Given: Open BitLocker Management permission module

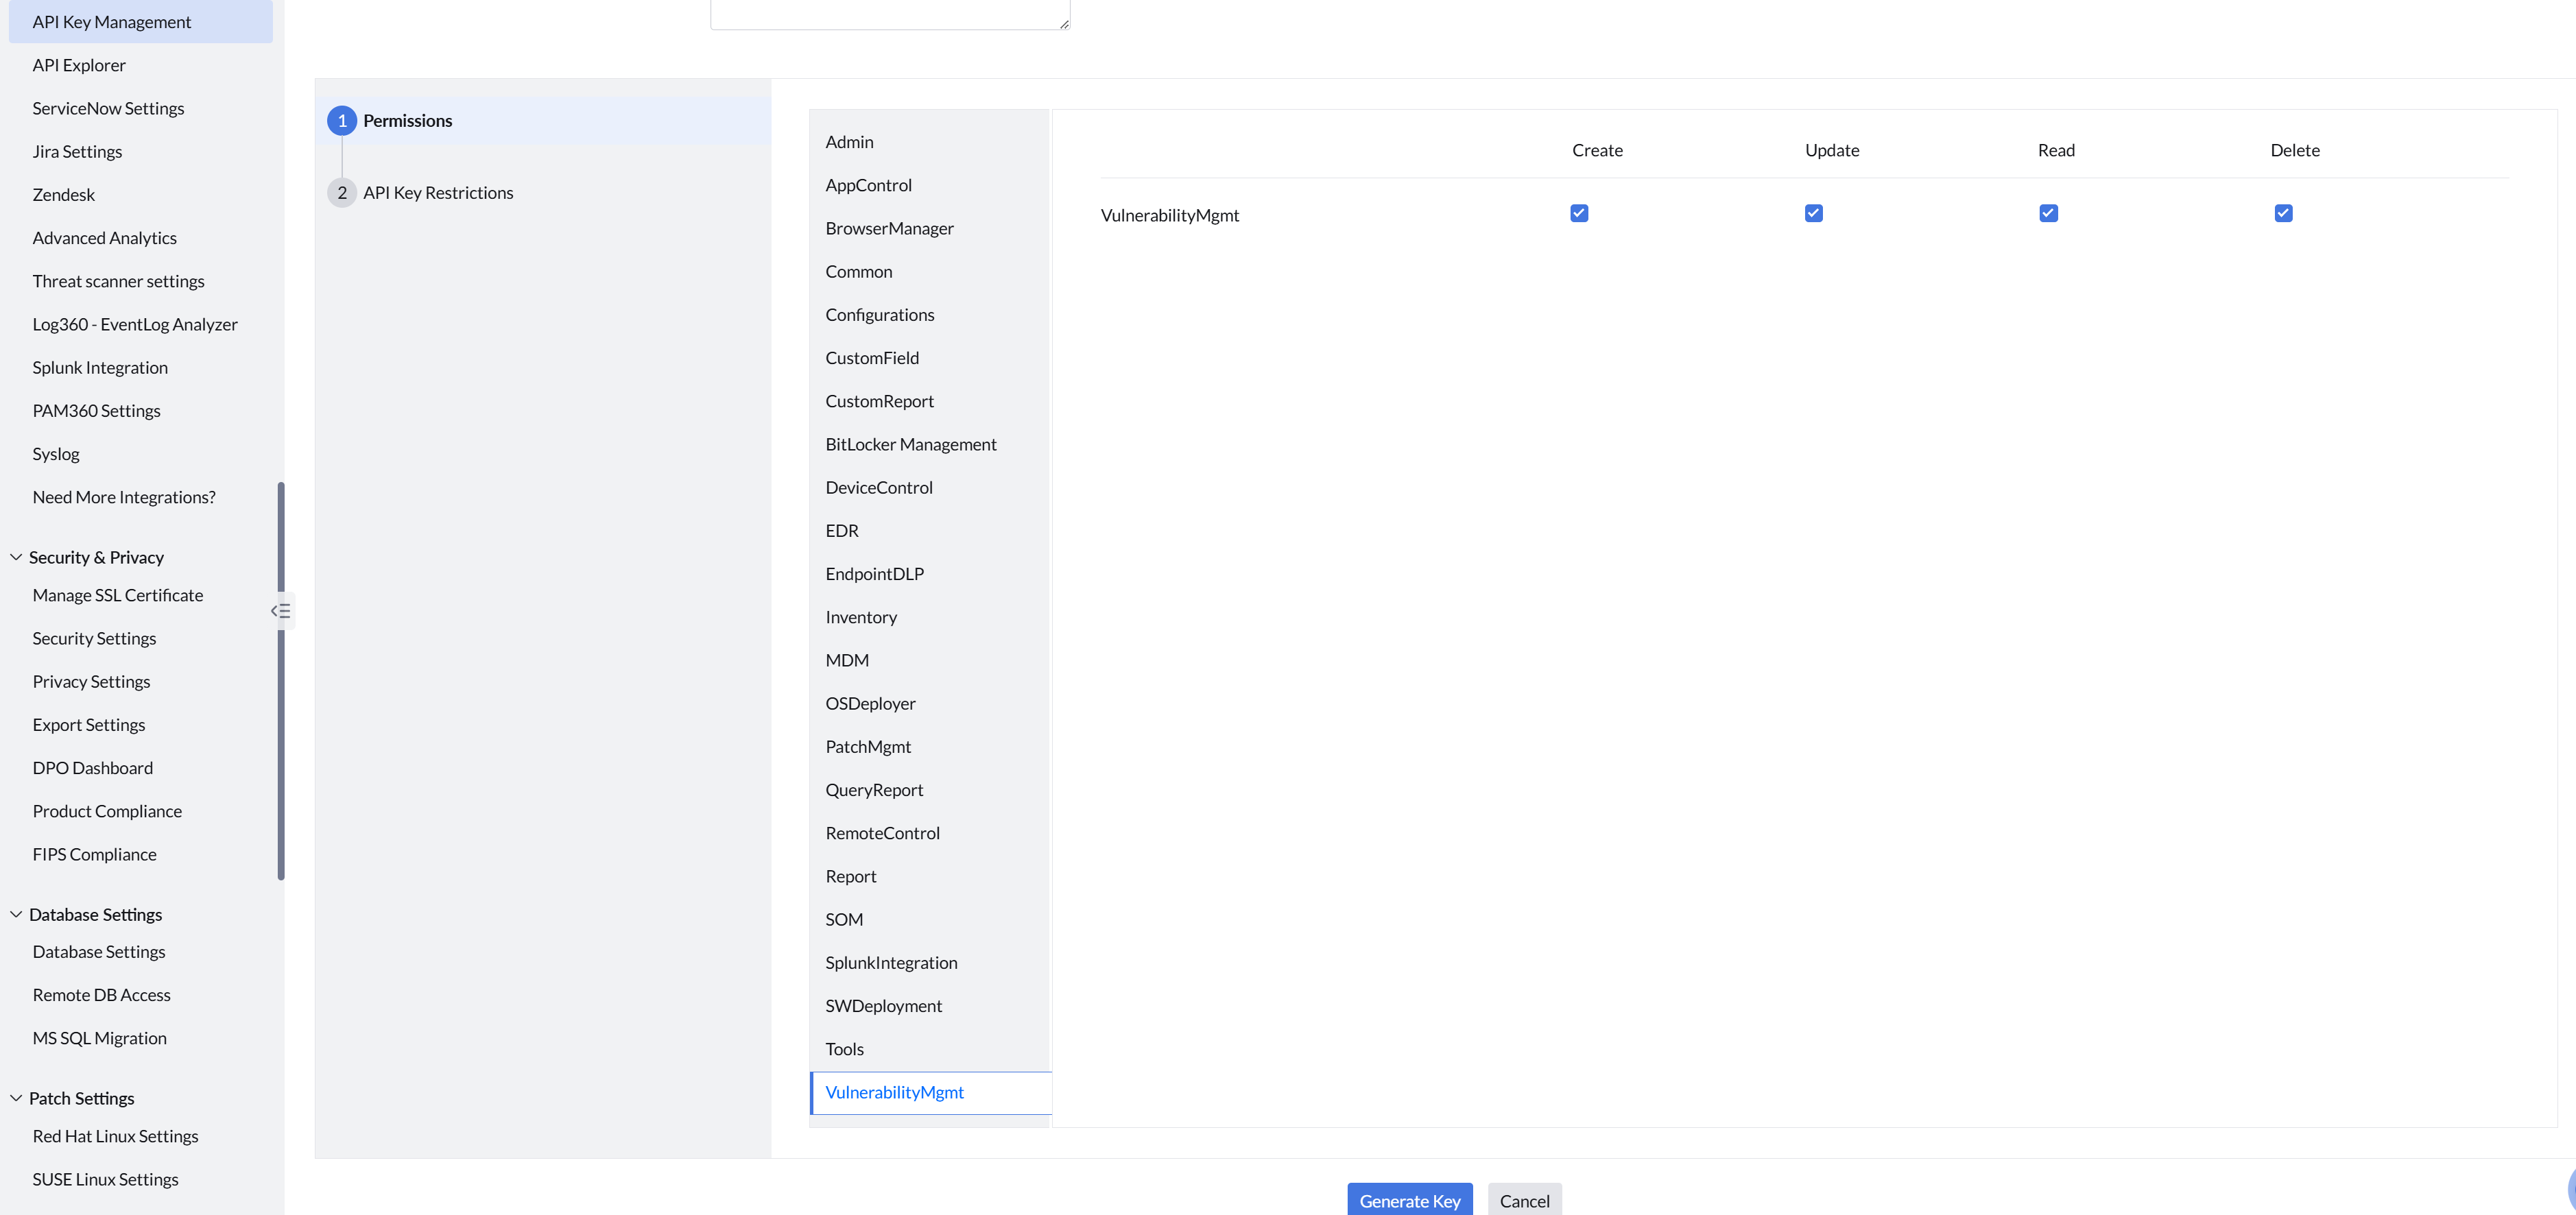Looking at the screenshot, I should [x=910, y=444].
